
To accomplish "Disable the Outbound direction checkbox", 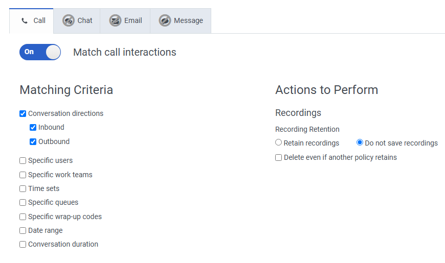I will pos(33,142).
